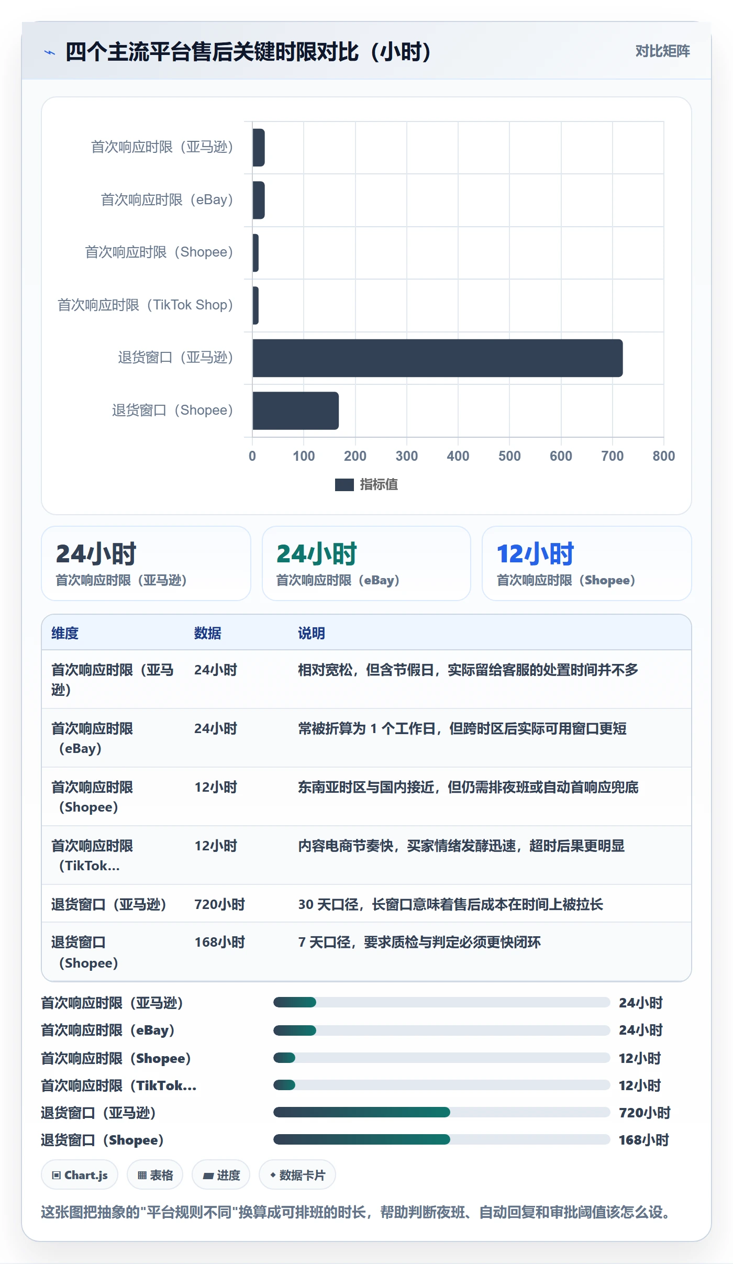733x1264 pixels.
Task: Select the Chart.js tag chip
Action: click(x=80, y=1175)
